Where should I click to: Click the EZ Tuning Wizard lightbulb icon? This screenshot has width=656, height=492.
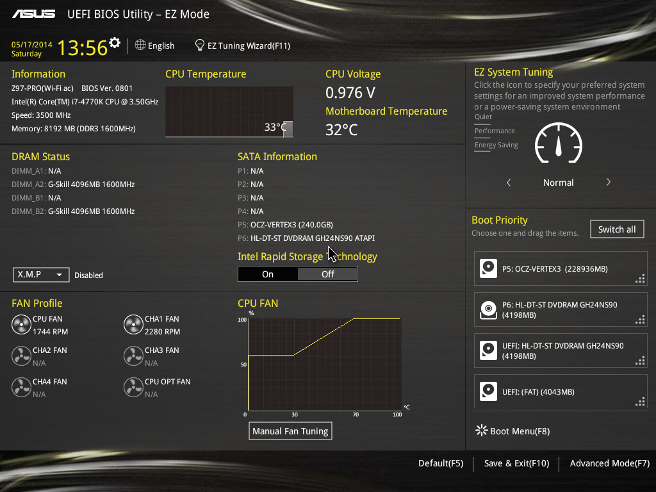[x=200, y=45]
